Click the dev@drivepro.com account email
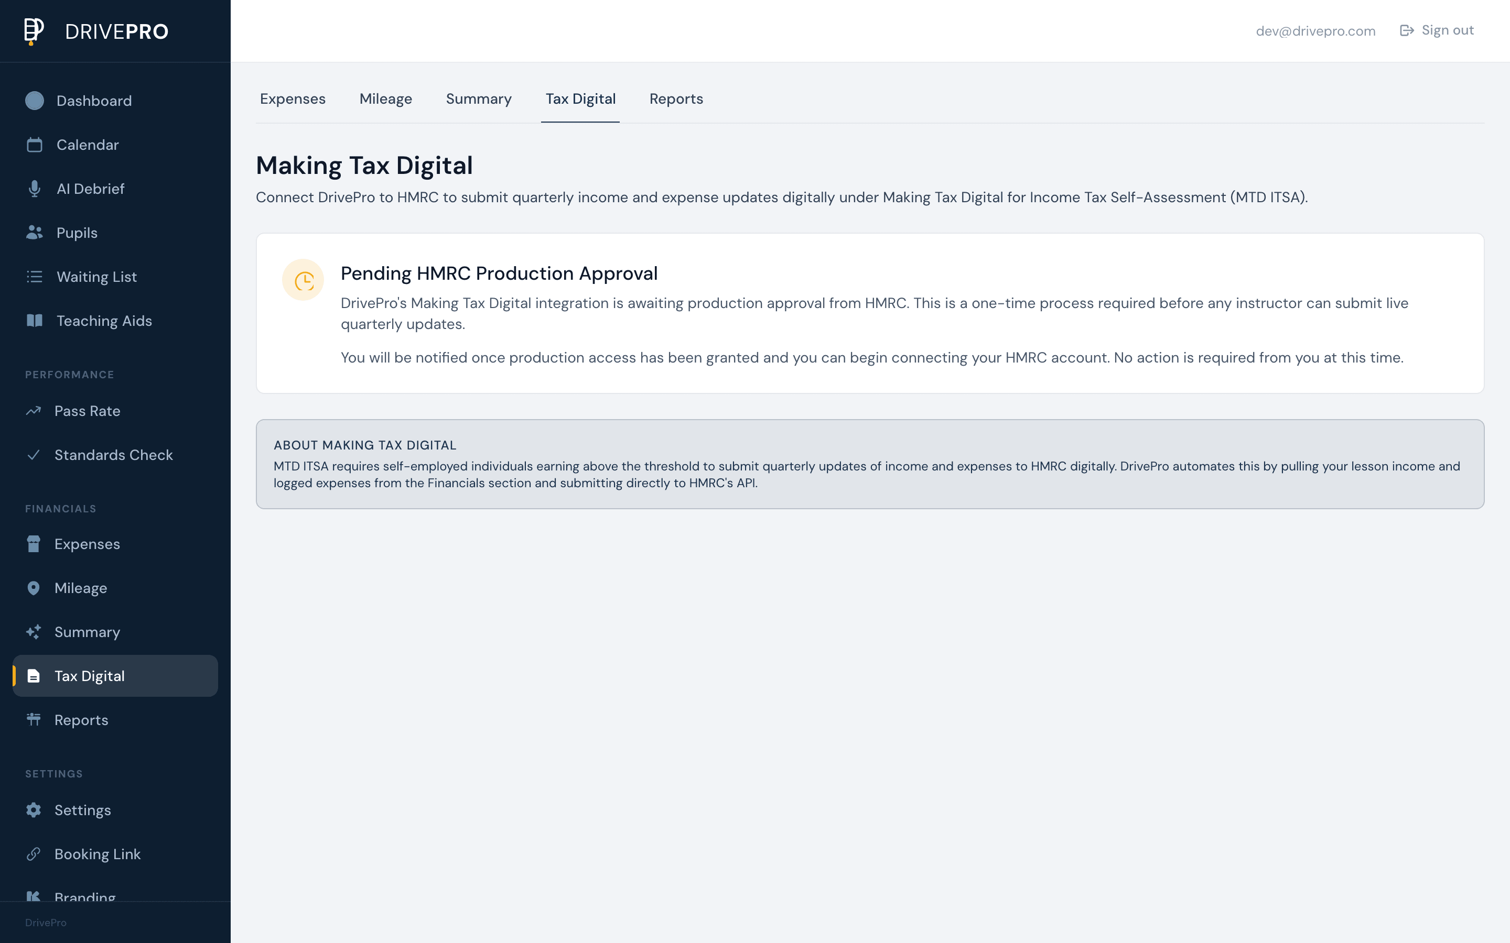 coord(1317,30)
